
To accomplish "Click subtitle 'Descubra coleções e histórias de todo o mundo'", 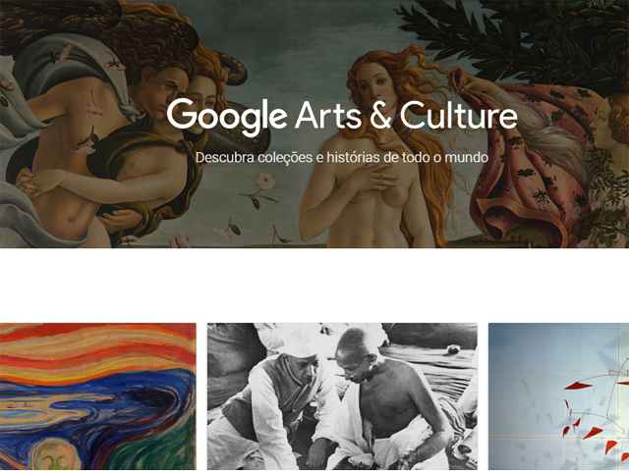I will (x=342, y=157).
